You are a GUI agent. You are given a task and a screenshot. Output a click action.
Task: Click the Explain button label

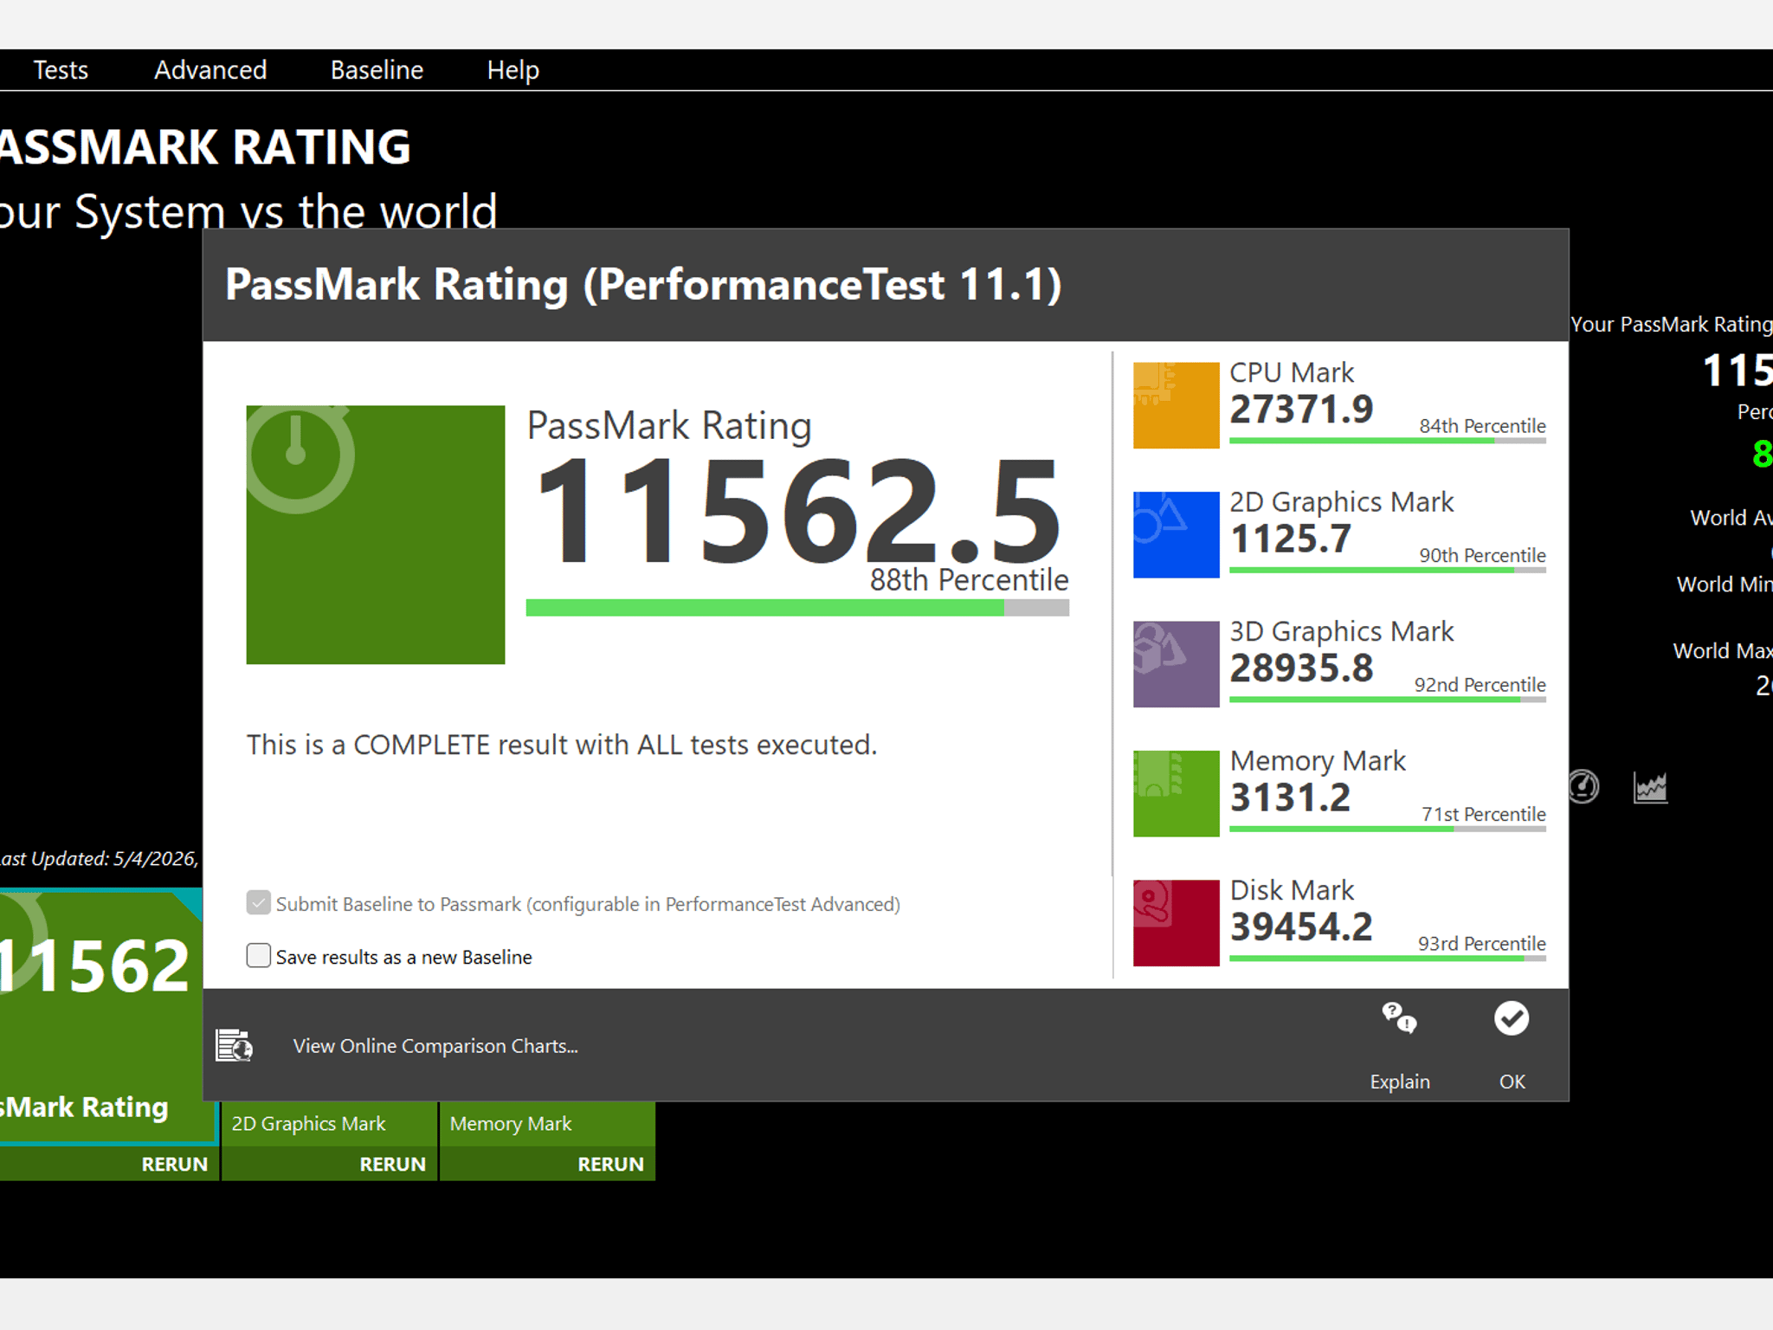[1399, 1081]
